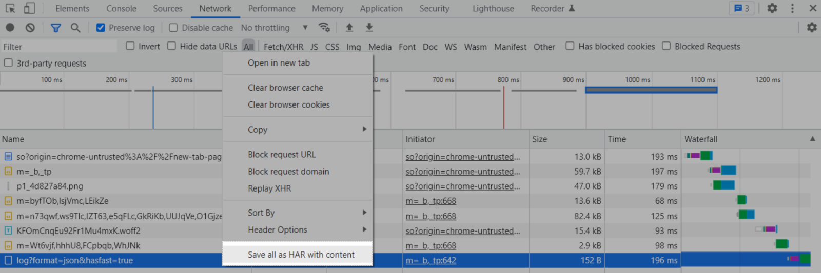Viewport: 821px width, 273px height.
Task: Open network conditions wifi icon
Action: [x=324, y=28]
